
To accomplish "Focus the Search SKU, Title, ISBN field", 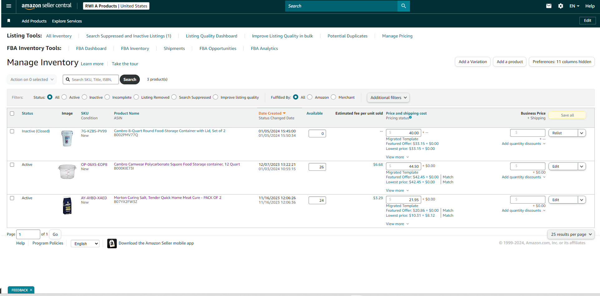I will (x=91, y=79).
